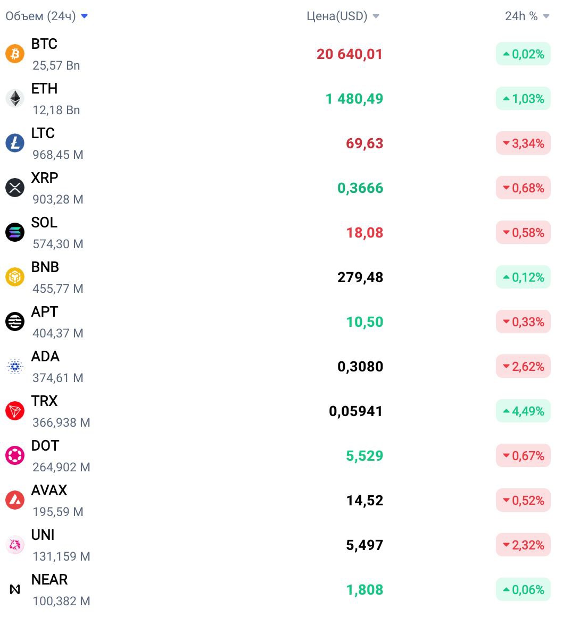Select the Cardano dotted blue icon
The height and width of the screenshot is (618, 563).
(15, 366)
